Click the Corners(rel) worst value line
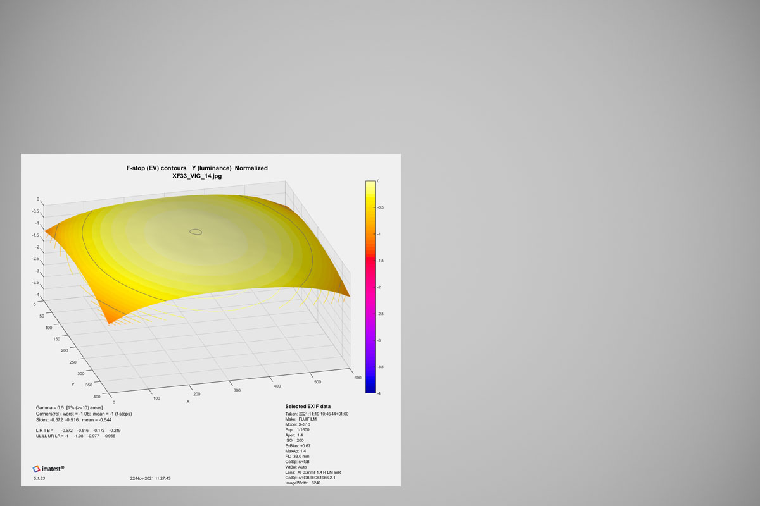Screen dimensions: 760x506 click(x=84, y=413)
